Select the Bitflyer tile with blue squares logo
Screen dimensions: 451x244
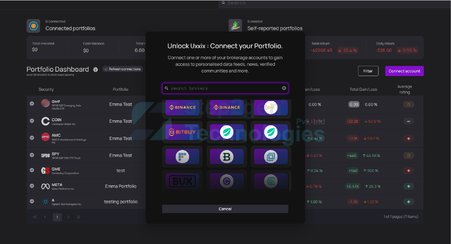(x=182, y=157)
